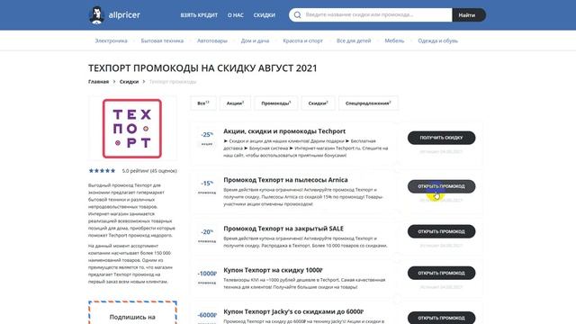This screenshot has height=324, width=576.
Task: Open the Мебель category
Action: click(394, 40)
